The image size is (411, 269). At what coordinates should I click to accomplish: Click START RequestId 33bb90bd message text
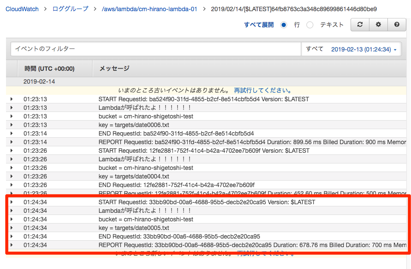207,202
